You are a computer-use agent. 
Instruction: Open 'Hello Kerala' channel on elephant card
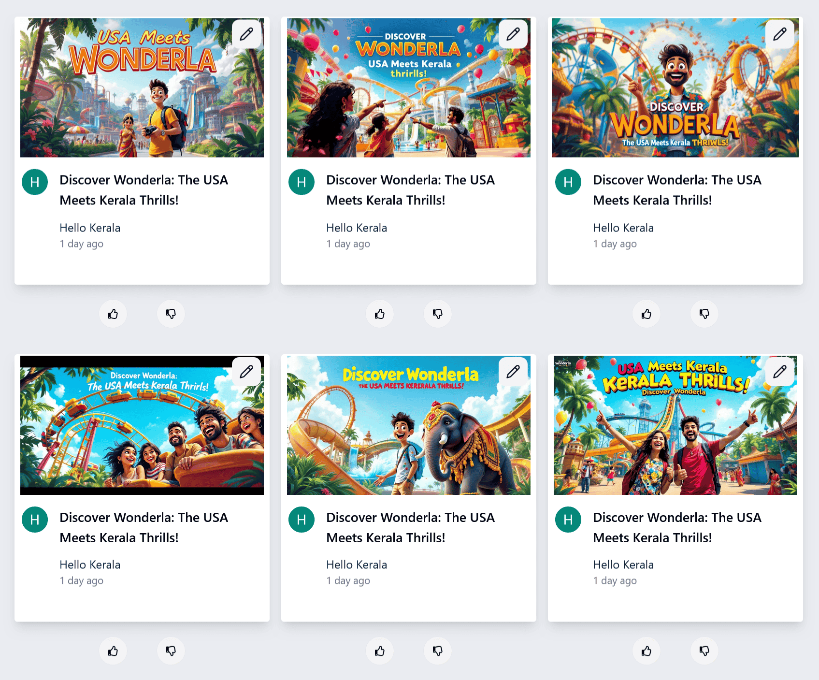[357, 564]
